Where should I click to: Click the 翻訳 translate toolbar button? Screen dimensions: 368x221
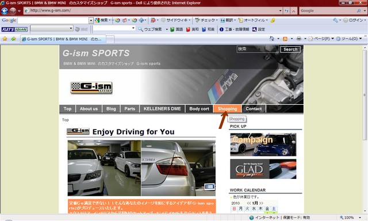[x=227, y=21]
